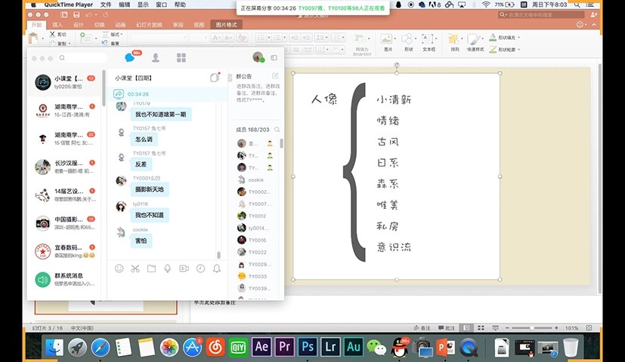625x362 pixels.
Task: Click the share icon beside 小课堂【四期】 title
Action: point(215,77)
